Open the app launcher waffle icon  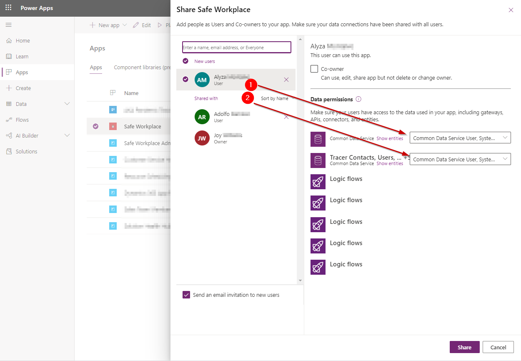8,8
